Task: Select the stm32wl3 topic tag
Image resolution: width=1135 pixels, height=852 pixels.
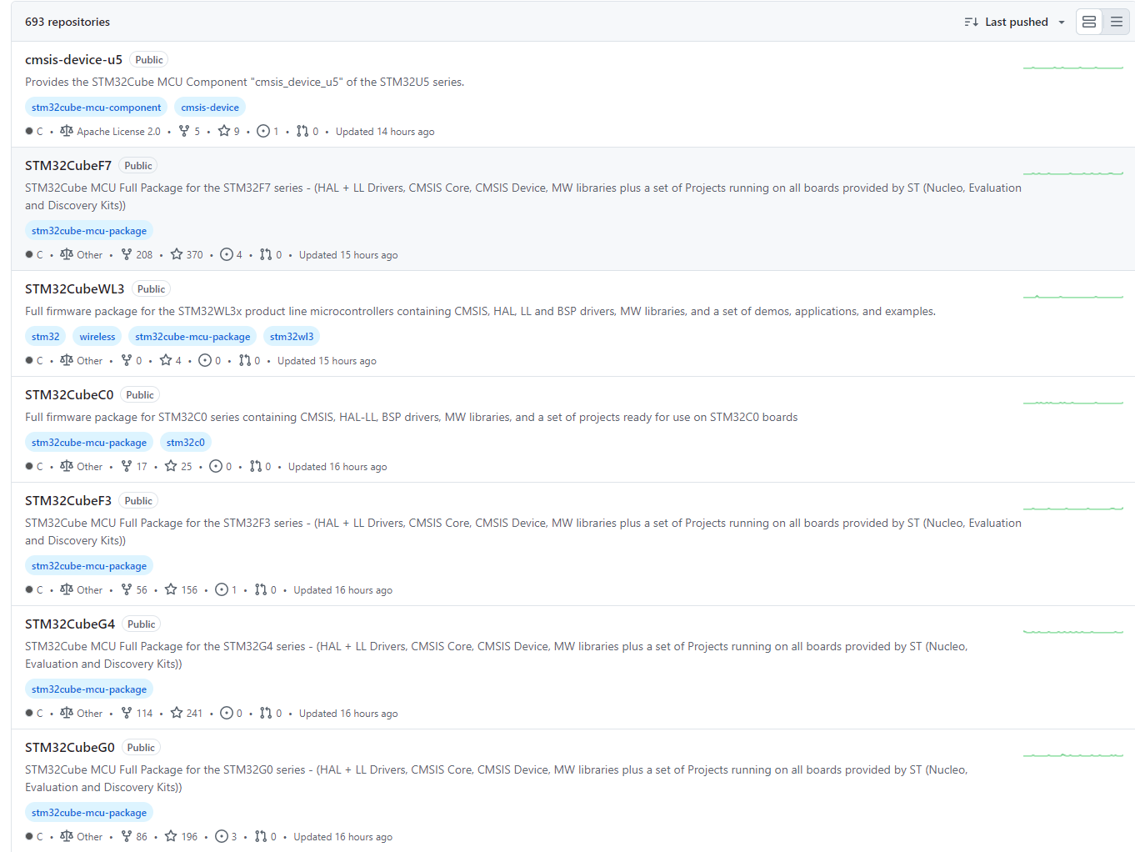Action: (x=292, y=337)
